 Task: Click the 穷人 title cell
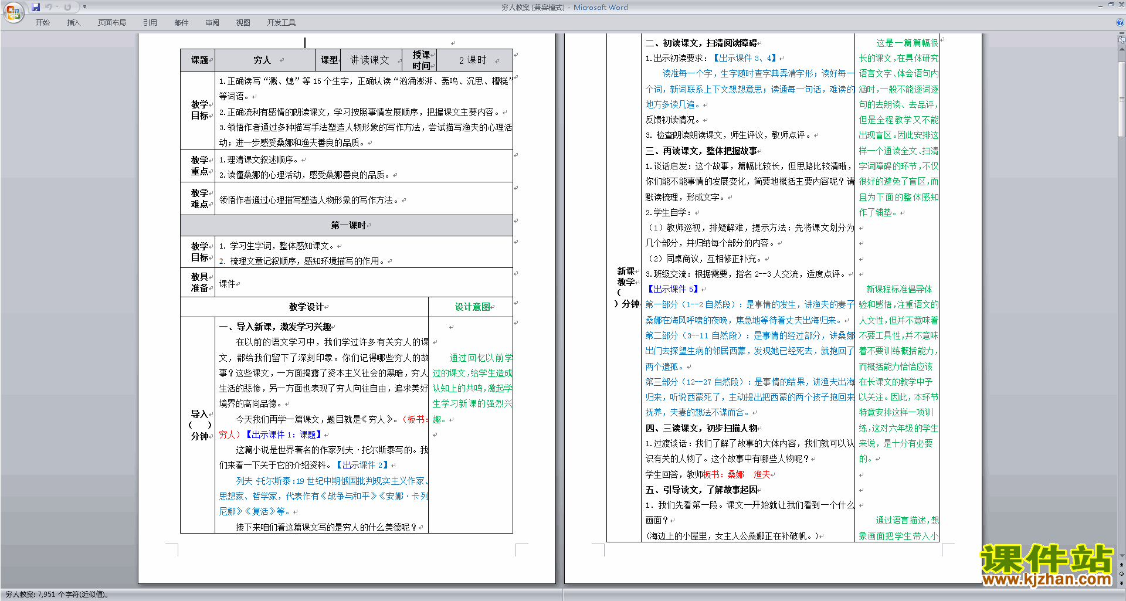(x=265, y=60)
